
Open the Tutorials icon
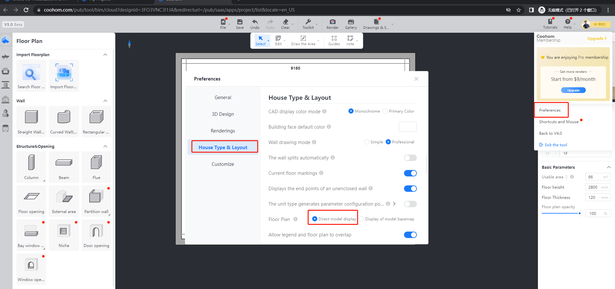coord(550,21)
